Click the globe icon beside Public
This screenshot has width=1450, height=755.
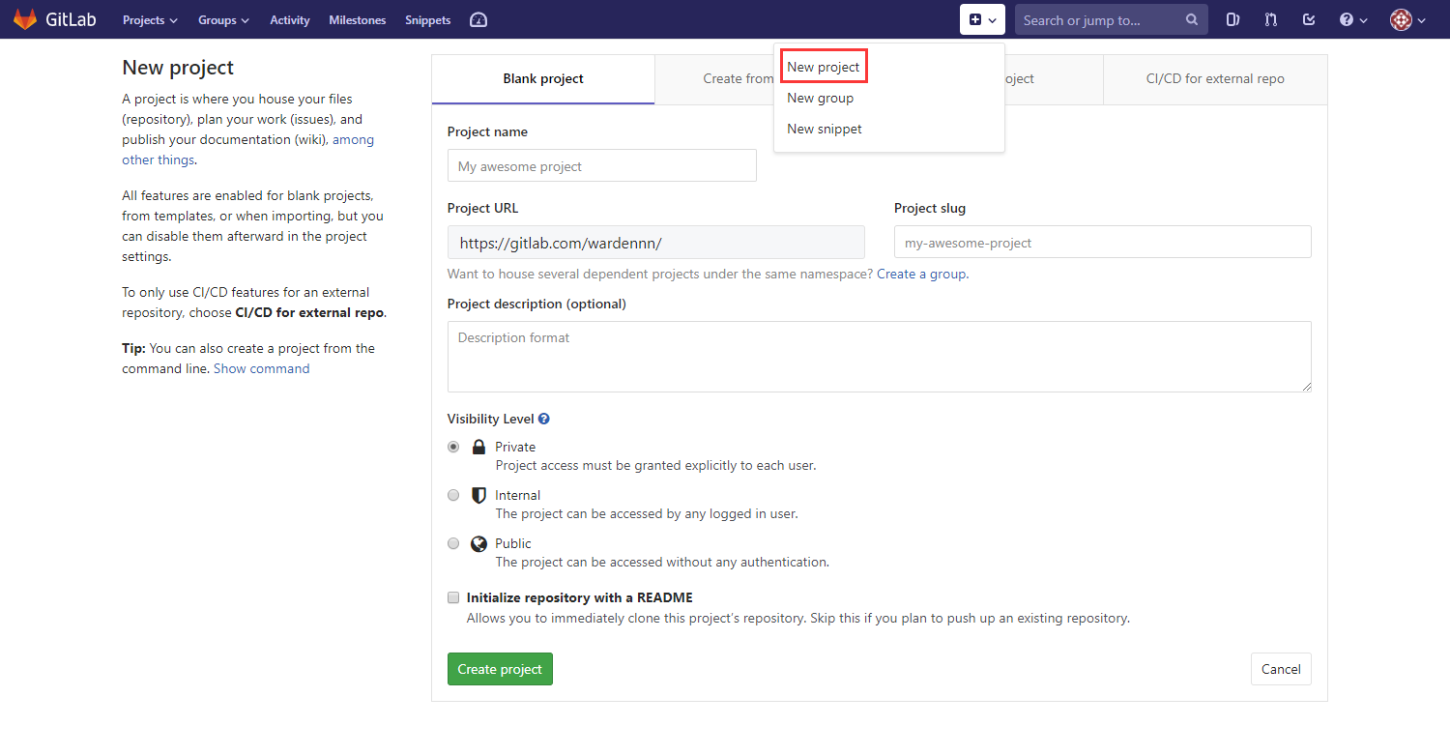point(478,543)
